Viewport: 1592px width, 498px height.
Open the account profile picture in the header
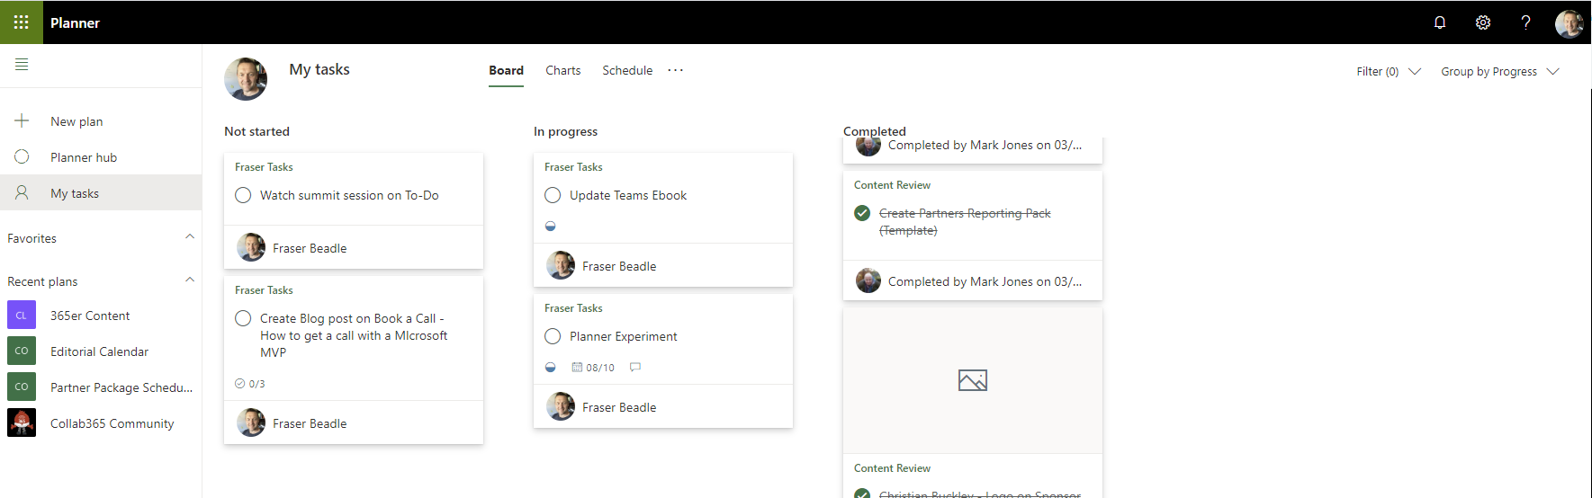pyautogui.click(x=1569, y=23)
